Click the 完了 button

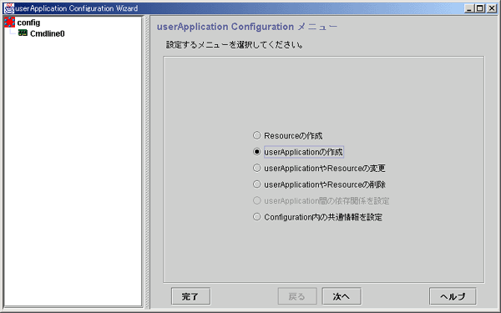190,296
